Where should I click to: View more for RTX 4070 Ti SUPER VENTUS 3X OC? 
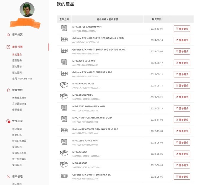[x=182, y=51]
